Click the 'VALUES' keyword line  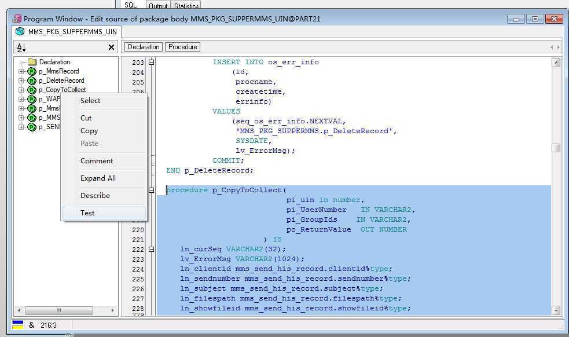click(226, 111)
